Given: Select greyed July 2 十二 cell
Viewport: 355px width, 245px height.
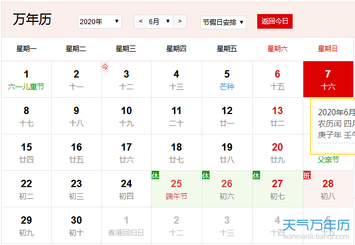Looking at the screenshot, I should click(176, 225).
